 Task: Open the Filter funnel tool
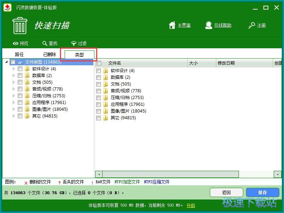(74, 43)
